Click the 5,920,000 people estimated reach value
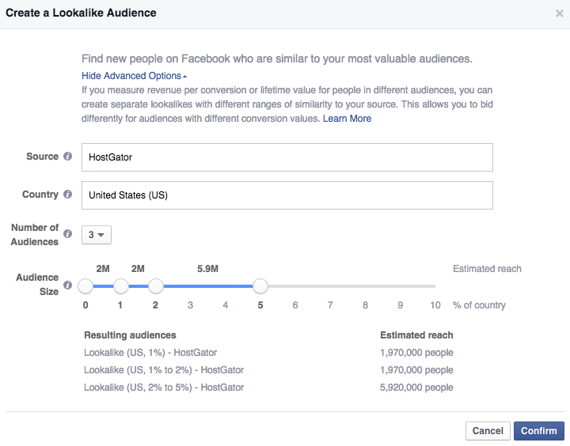 [416, 387]
